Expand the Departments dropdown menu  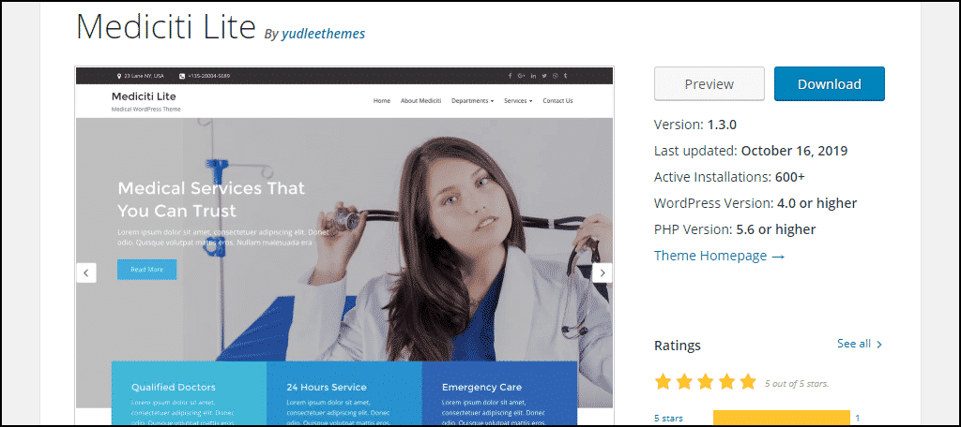(473, 101)
